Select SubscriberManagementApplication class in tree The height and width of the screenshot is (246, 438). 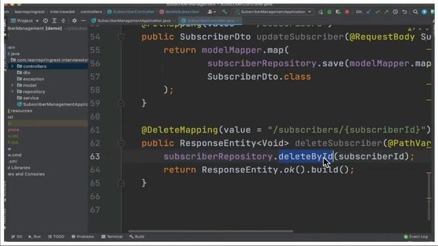click(53, 105)
